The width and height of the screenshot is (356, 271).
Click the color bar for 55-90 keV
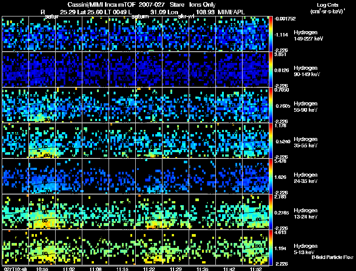[x=271, y=105]
